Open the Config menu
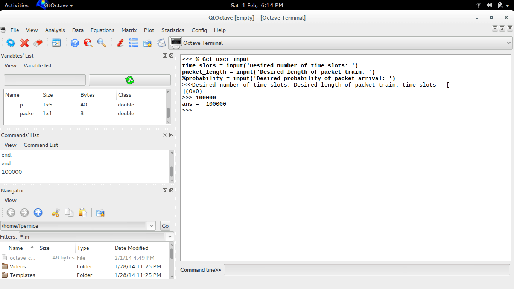The width and height of the screenshot is (514, 289). tap(199, 30)
